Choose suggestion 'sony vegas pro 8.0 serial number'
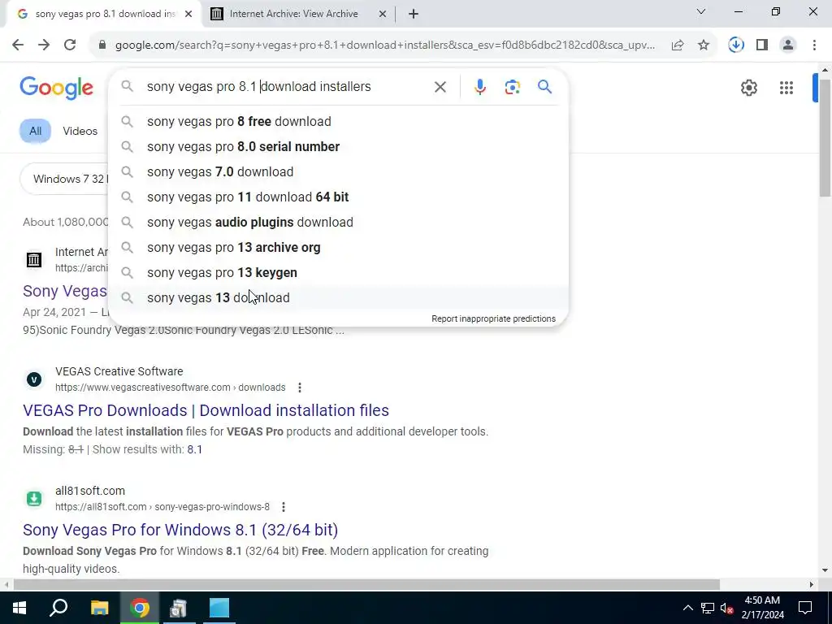Viewport: 832px width, 624px height. click(338, 147)
